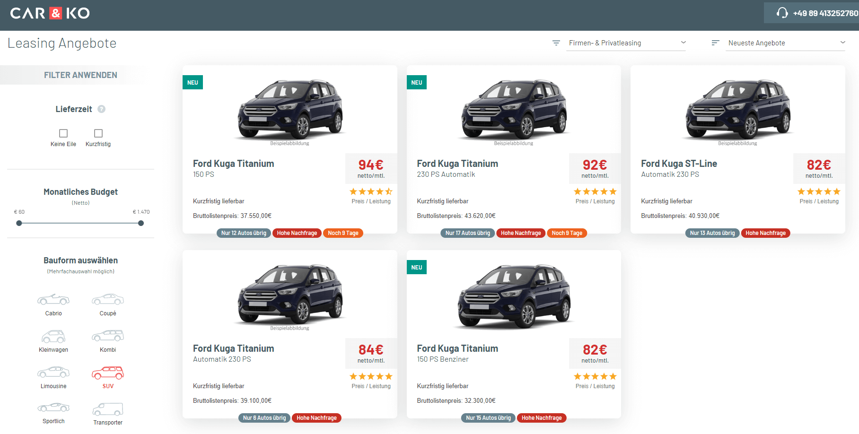Select the Coupé body type icon

tap(108, 299)
